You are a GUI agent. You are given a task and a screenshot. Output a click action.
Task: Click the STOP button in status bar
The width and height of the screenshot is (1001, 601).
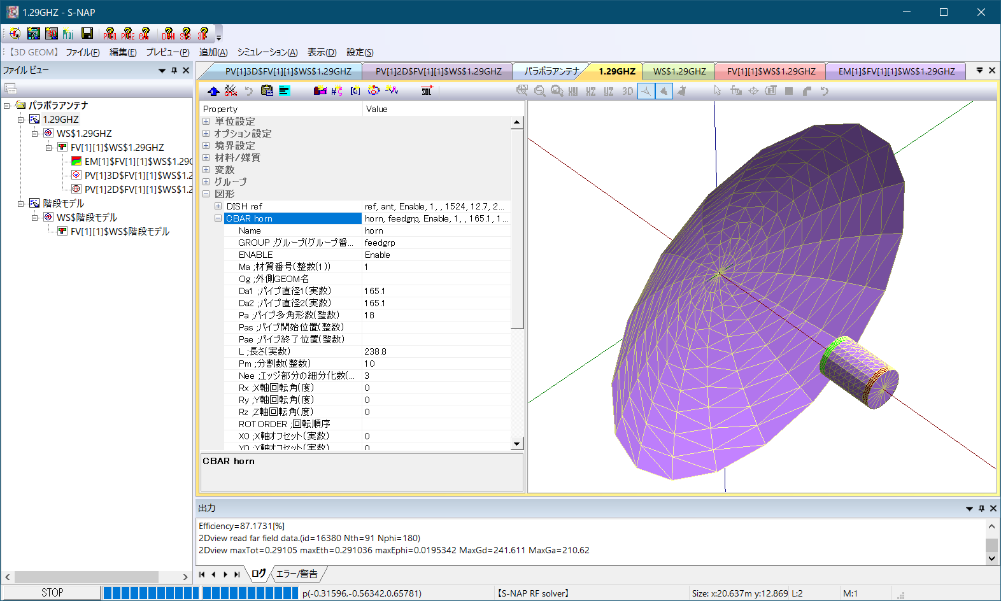(52, 593)
